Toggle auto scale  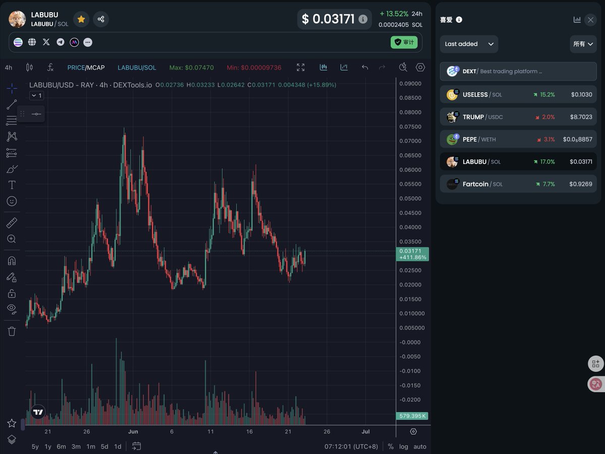420,446
